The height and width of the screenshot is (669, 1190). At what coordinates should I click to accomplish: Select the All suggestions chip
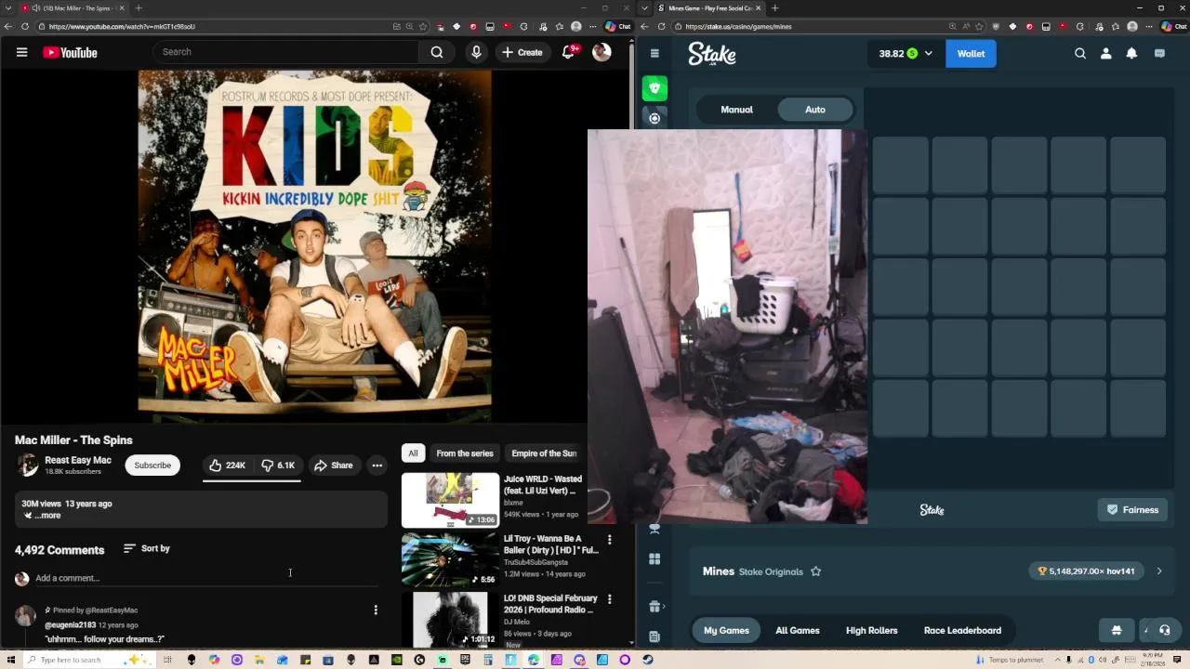point(413,453)
